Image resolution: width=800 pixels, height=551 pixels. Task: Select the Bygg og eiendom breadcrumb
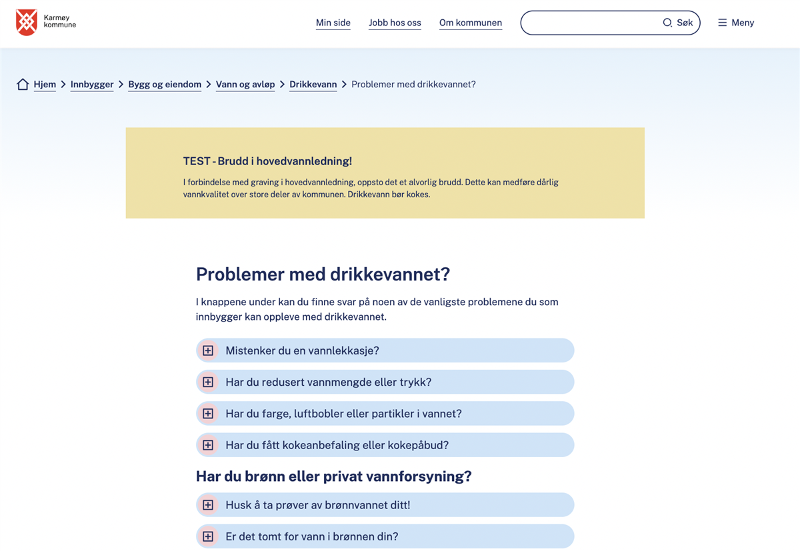(x=165, y=85)
